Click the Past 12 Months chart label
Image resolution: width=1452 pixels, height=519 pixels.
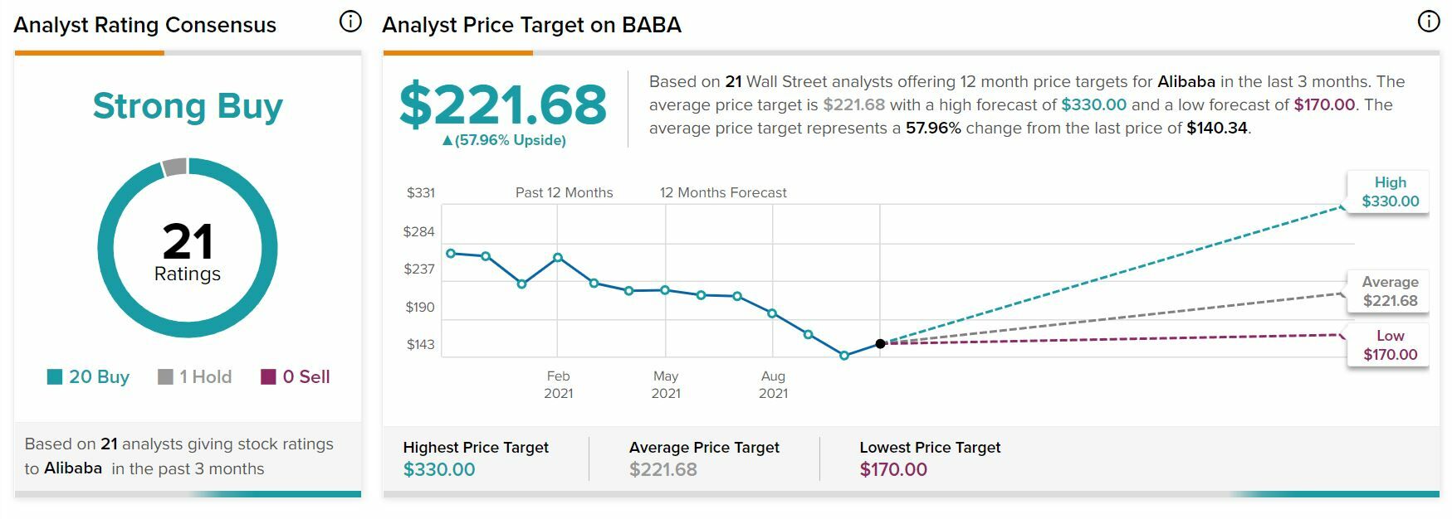point(564,192)
